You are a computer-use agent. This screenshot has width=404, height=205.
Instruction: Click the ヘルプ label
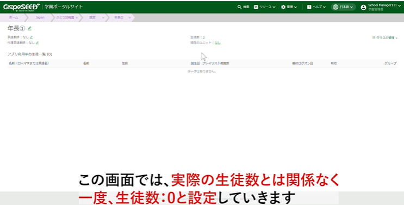coord(317,7)
